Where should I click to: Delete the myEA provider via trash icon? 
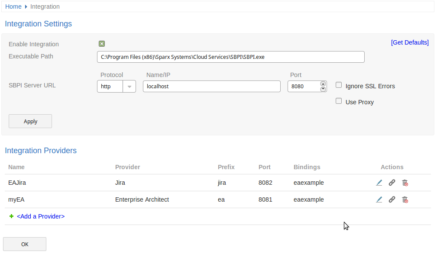(405, 199)
